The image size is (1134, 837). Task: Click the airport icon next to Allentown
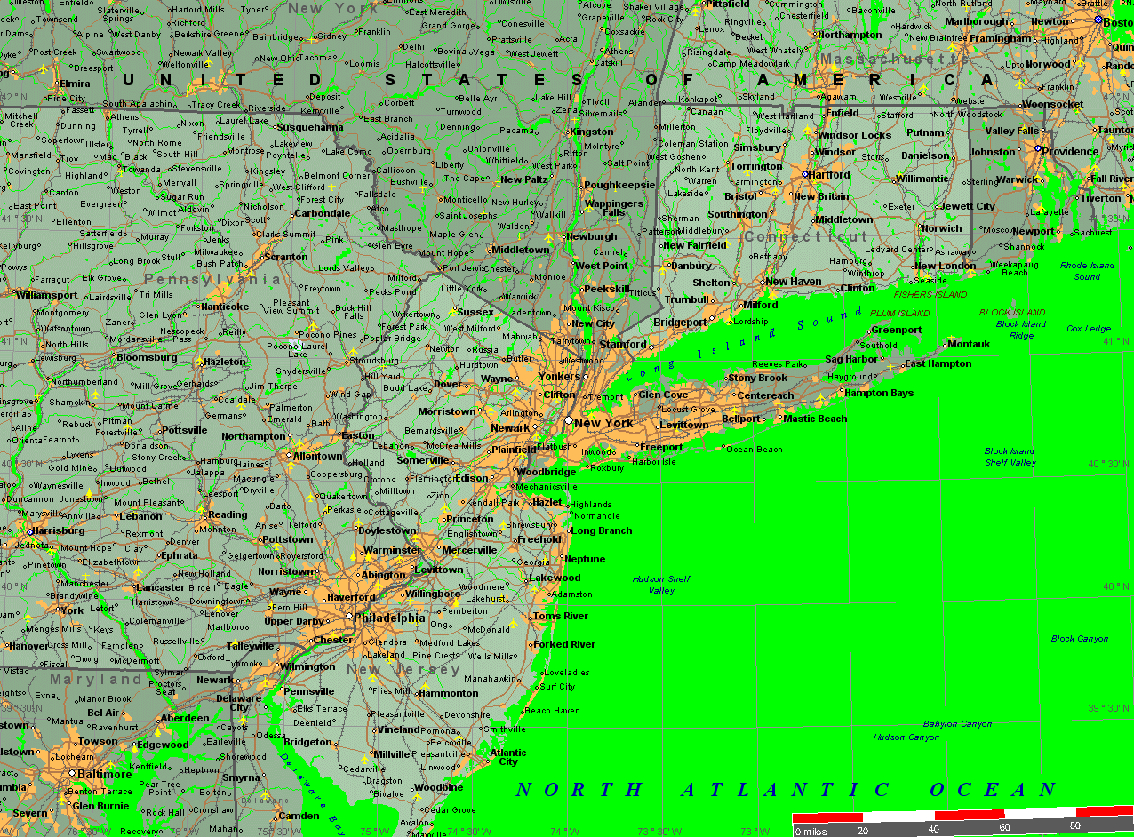click(x=299, y=445)
